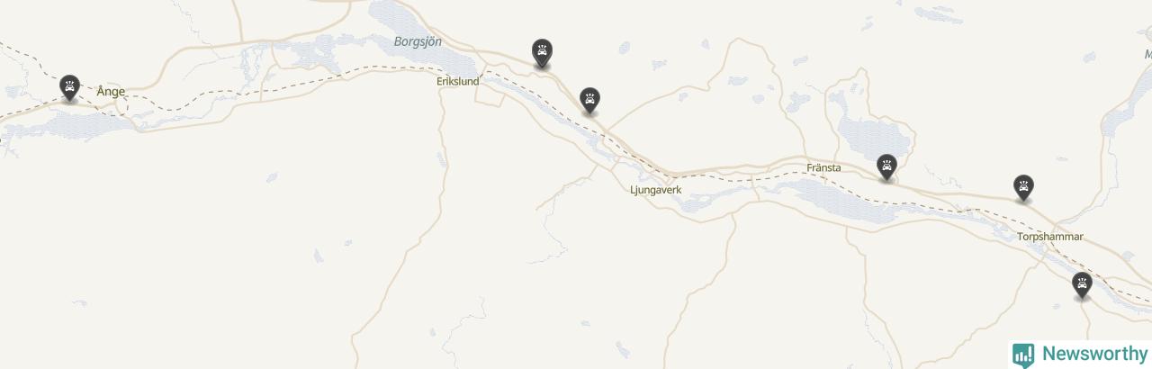Select the accident marker north-west of Torpshammar

1022,187
